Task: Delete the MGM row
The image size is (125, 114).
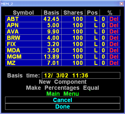Action: 114,57
